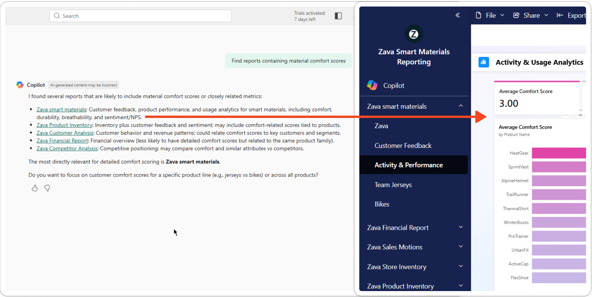Click the ActiveCap bar in chart
The image size is (592, 297).
(559, 264)
